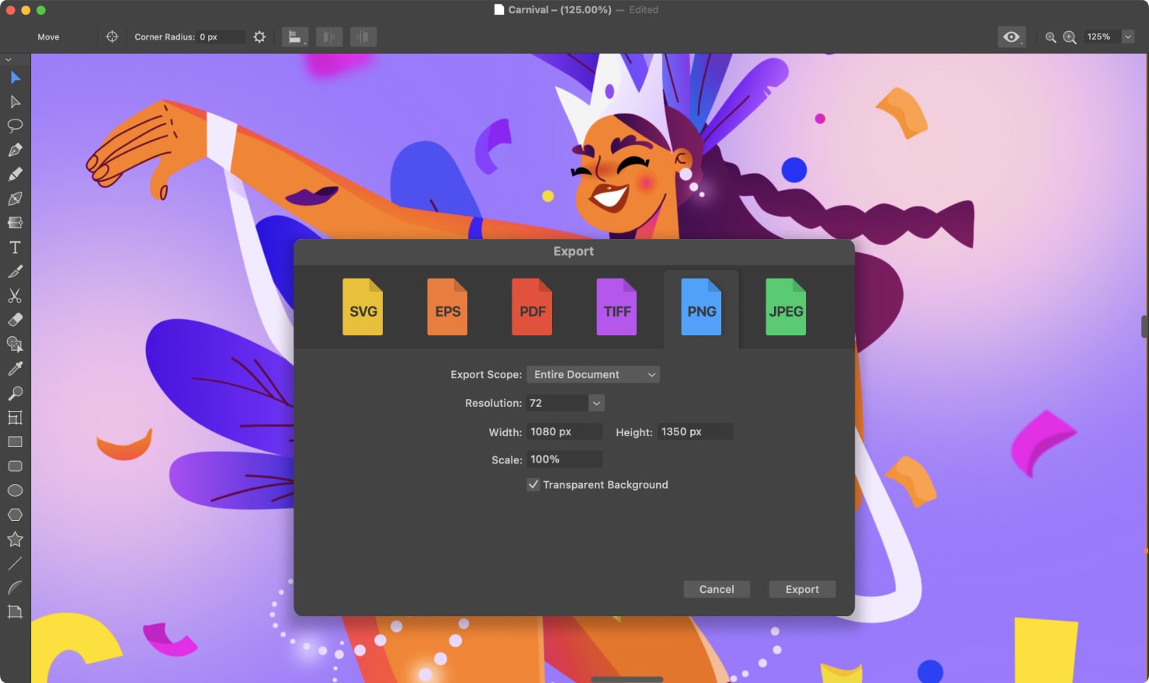
Task: Select the Ellipse tool
Action: click(x=15, y=491)
